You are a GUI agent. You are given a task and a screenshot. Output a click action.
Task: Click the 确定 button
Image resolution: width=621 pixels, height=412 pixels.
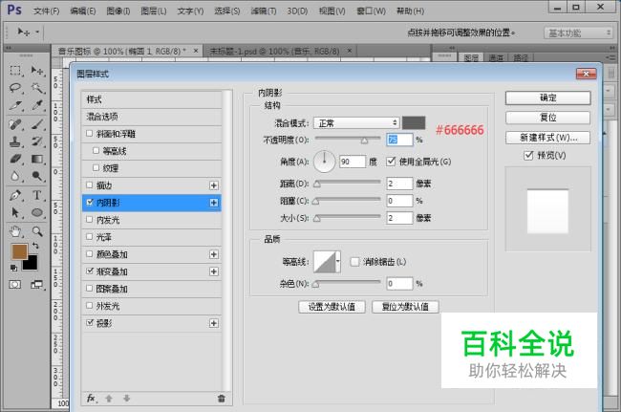click(547, 98)
